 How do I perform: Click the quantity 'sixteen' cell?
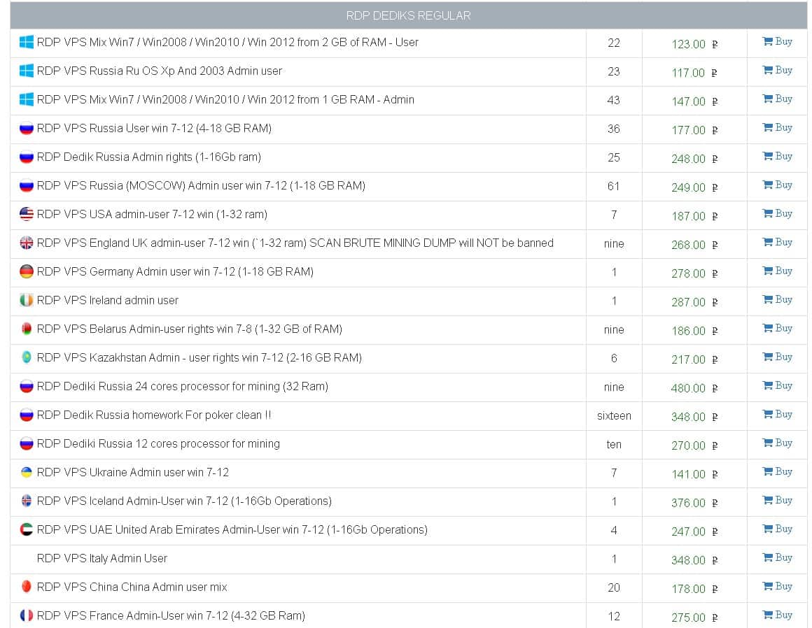click(614, 416)
